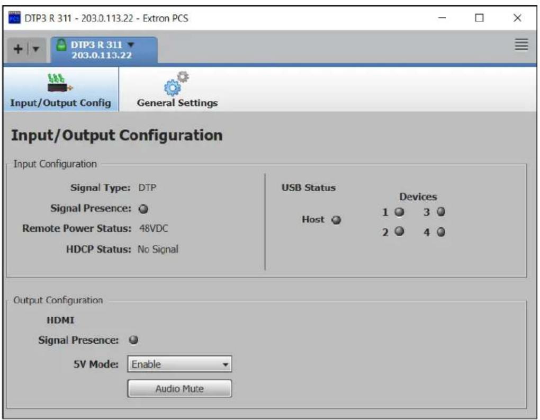
Task: Click the 'Remote Power Status:' label
Action: pos(77,228)
